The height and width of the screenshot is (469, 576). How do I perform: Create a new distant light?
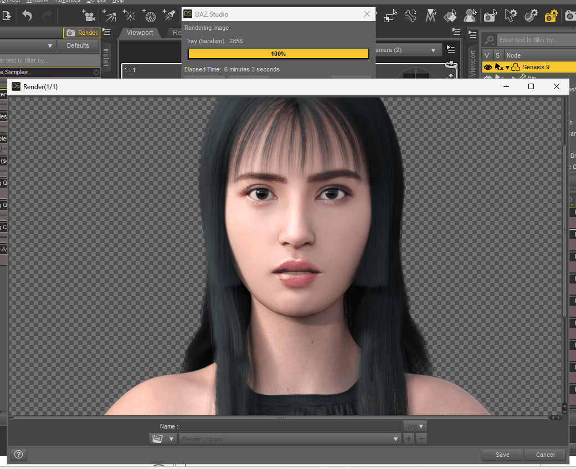(x=109, y=16)
